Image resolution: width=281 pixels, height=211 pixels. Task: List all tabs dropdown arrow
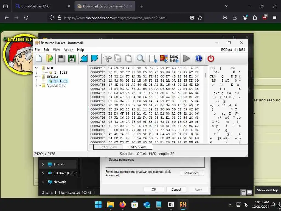(226, 6)
